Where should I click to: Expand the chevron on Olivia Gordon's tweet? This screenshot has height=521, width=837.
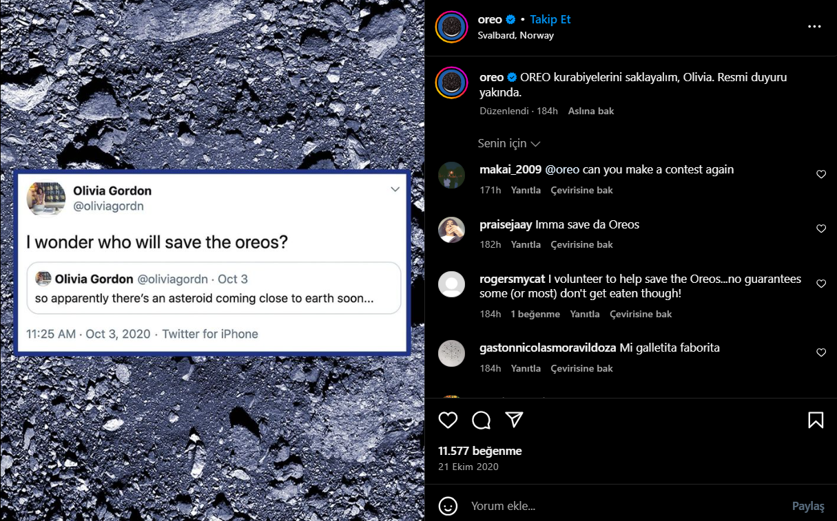click(x=395, y=189)
